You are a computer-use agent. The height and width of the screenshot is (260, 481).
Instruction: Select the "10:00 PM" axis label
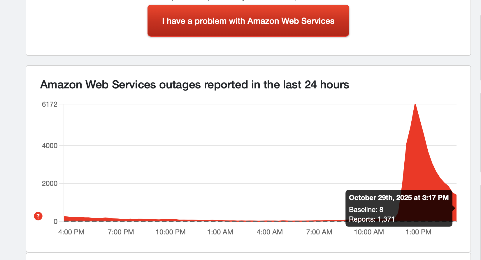tap(170, 232)
